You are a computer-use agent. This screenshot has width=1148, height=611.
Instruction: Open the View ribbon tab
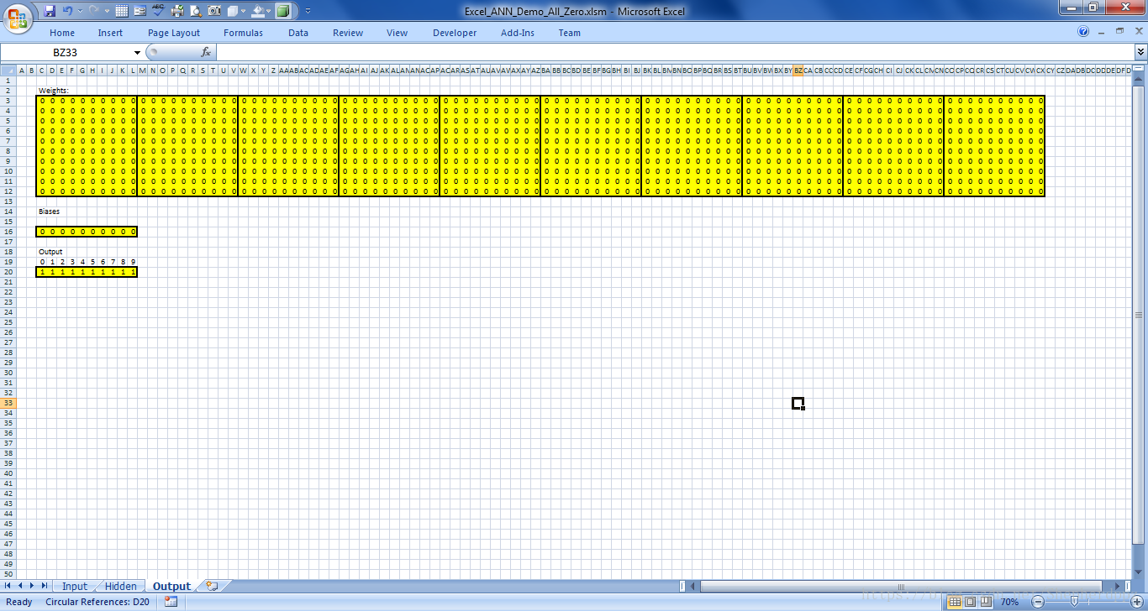pos(398,33)
